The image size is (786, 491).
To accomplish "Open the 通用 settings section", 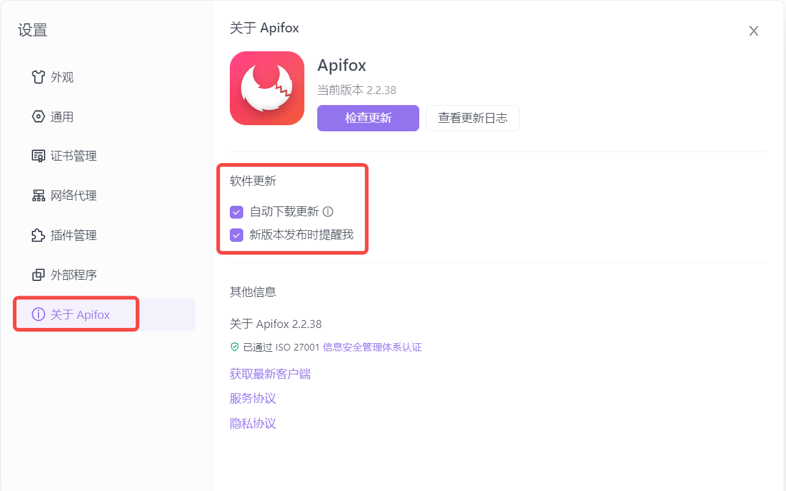I will click(x=62, y=117).
